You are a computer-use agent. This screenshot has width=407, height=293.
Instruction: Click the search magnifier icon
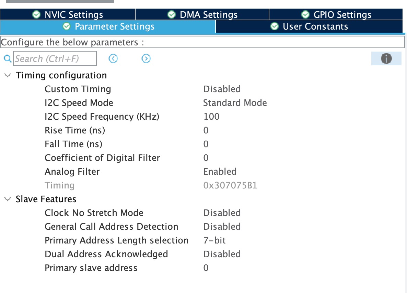click(x=8, y=58)
